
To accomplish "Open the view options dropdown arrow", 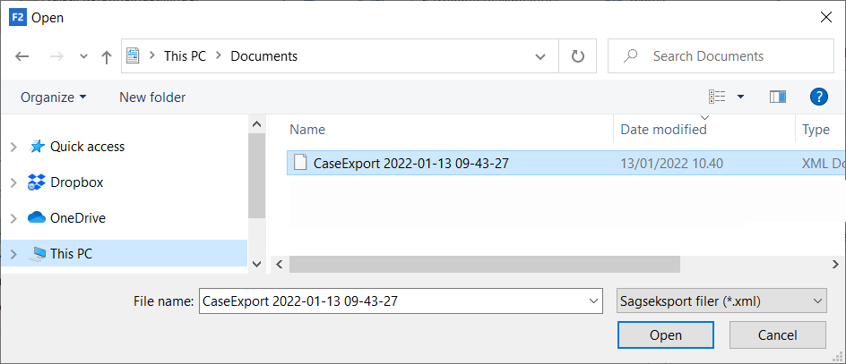I will click(740, 97).
